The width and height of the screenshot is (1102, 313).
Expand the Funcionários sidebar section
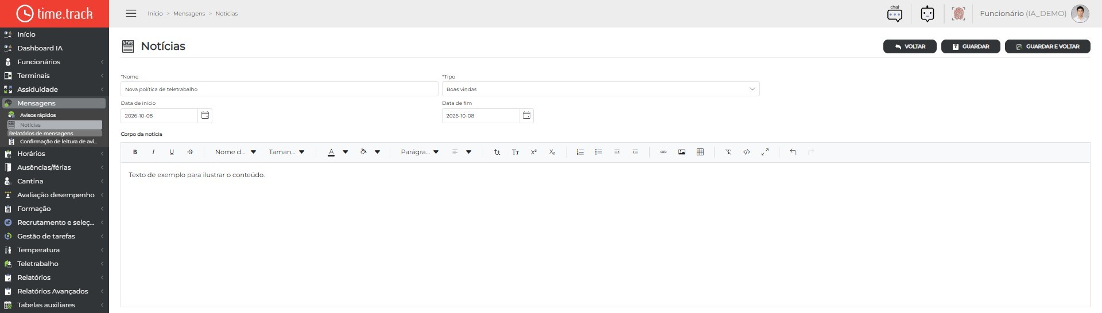[x=55, y=62]
